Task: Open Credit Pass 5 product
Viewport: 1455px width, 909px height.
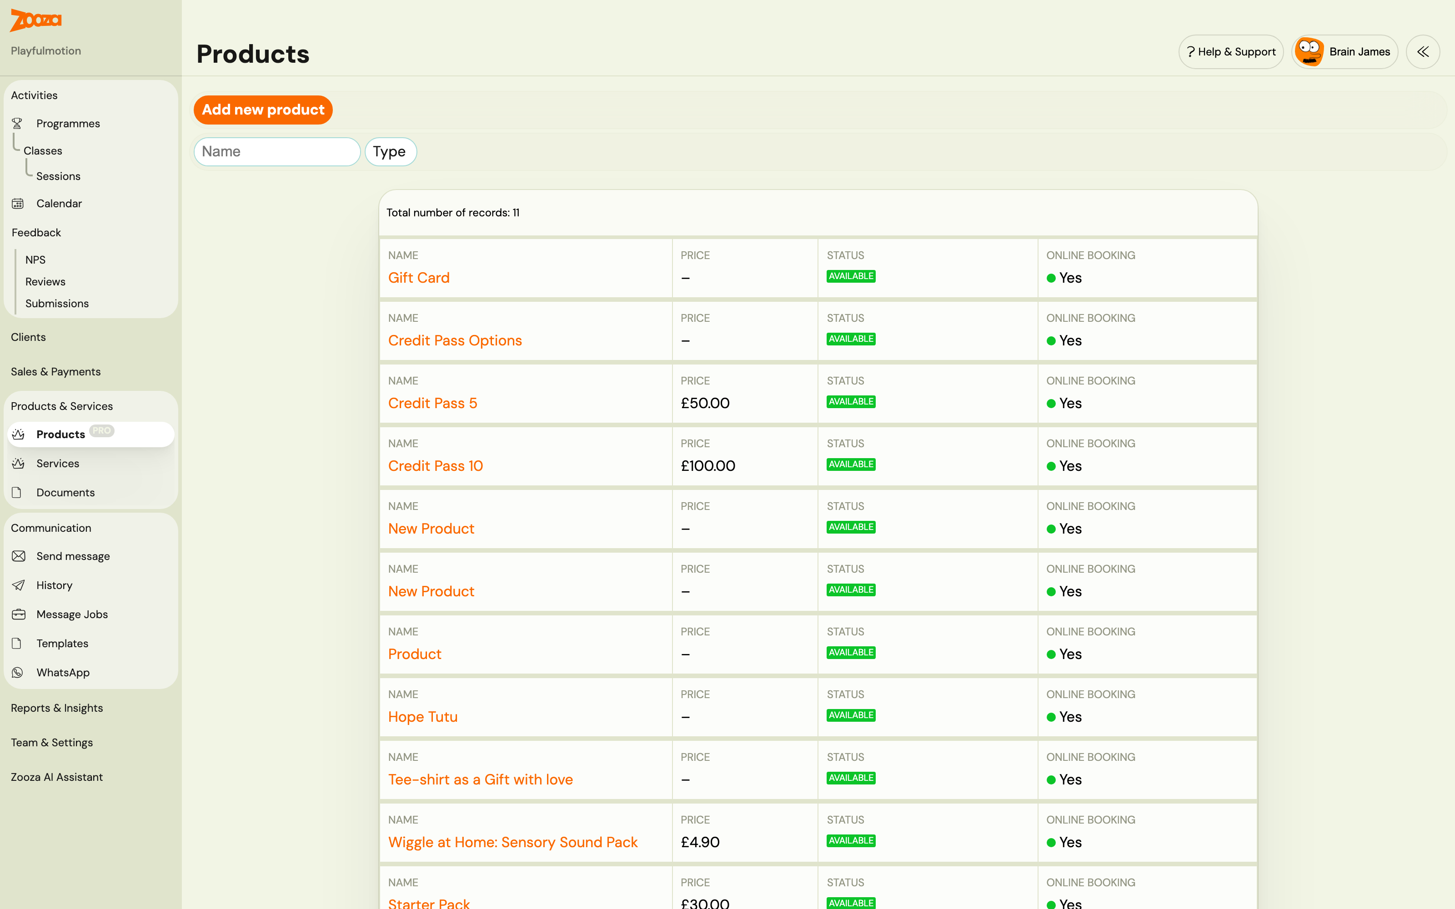Action: (433, 403)
